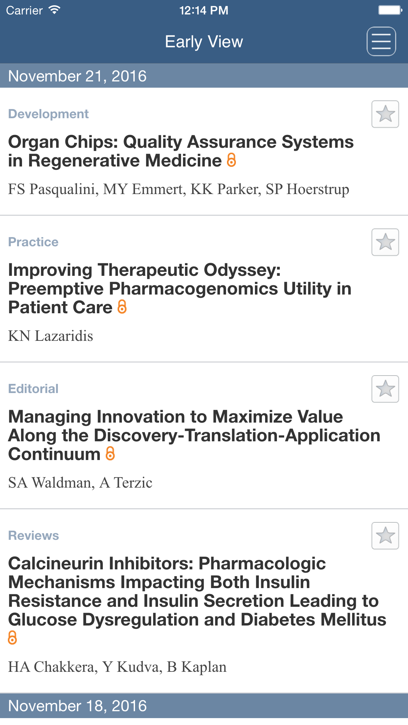This screenshot has width=408, height=725.
Task: Read Managing Innovation to Maximize Value editorial
Action: pyautogui.click(x=194, y=435)
